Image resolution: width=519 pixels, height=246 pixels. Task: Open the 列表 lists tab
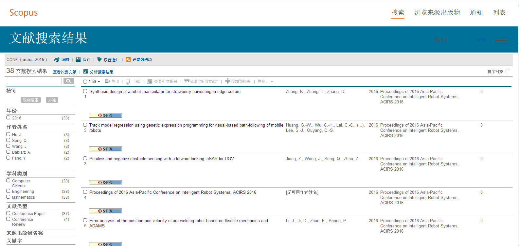tap(499, 12)
